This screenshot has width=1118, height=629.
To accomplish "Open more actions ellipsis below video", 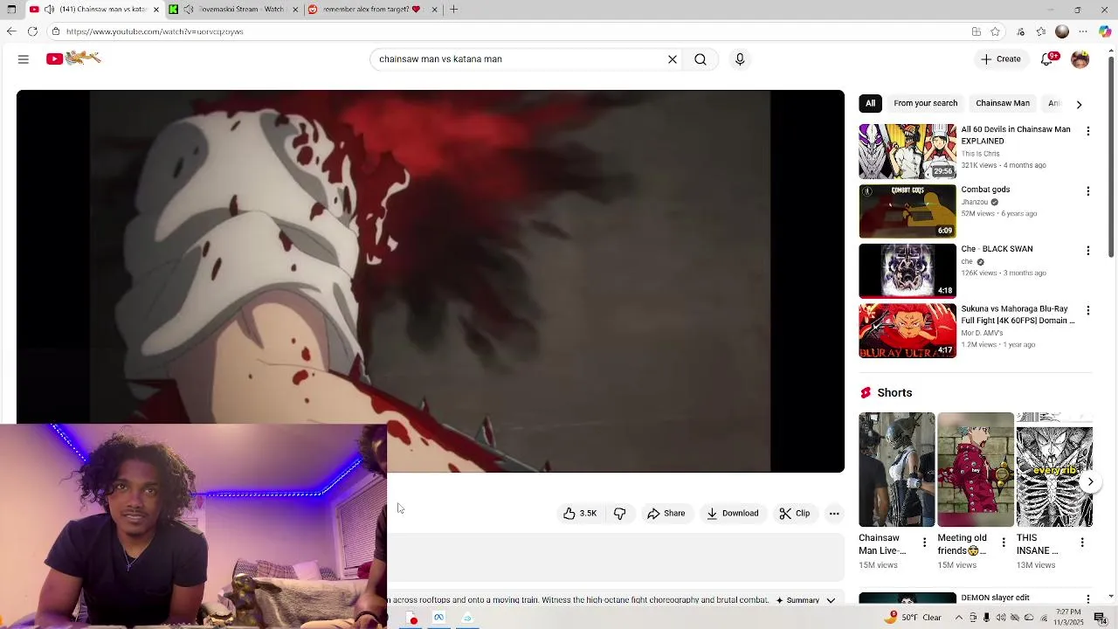I will tap(834, 514).
